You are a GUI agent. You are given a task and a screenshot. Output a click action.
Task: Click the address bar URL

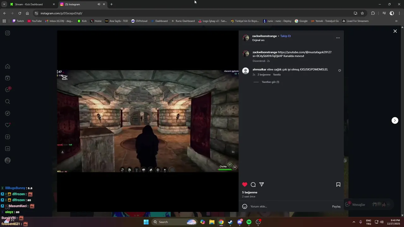[62, 13]
